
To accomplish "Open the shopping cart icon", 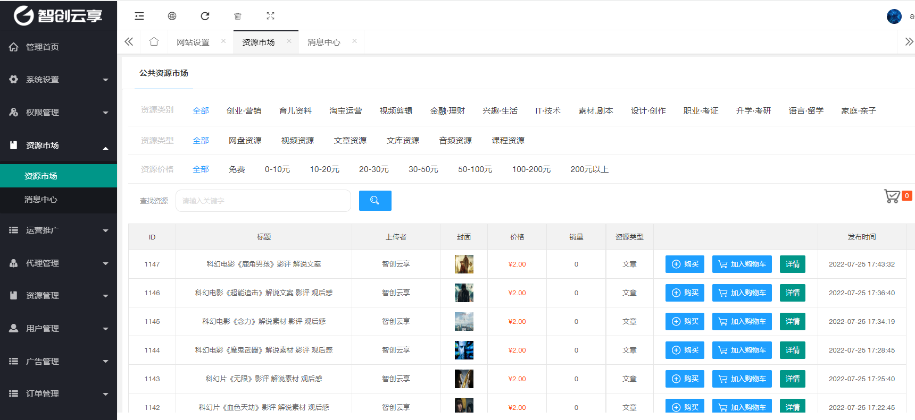I will (892, 196).
